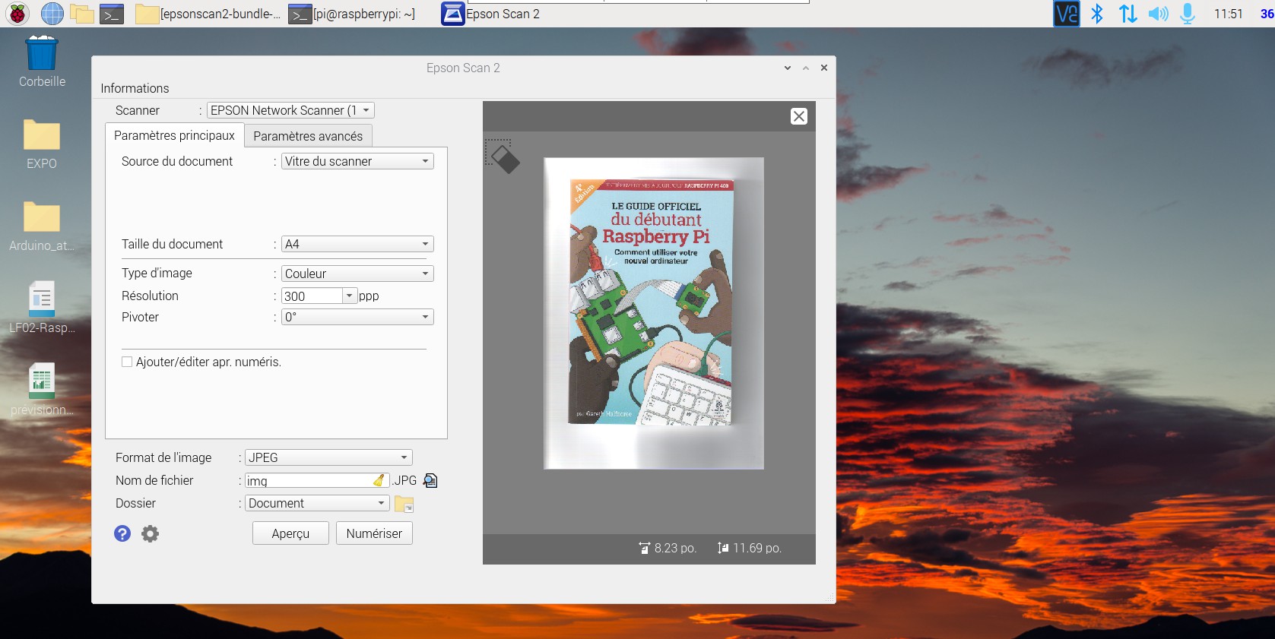Image resolution: width=1275 pixels, height=639 pixels.
Task: Open the Raspberry Pi main menu
Action: tap(17, 14)
